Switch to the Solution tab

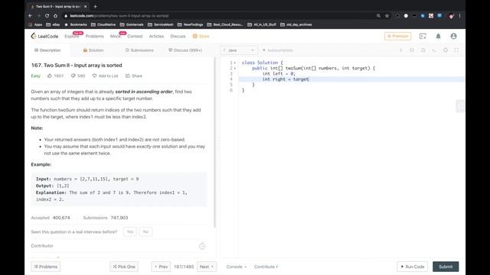click(93, 50)
